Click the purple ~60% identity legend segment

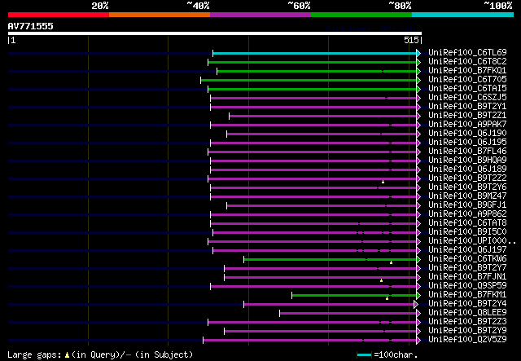pos(260,15)
